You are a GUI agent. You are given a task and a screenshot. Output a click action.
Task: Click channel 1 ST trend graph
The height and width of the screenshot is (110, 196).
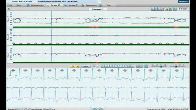tap(101, 19)
